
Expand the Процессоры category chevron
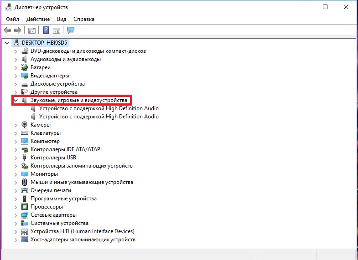(16, 207)
